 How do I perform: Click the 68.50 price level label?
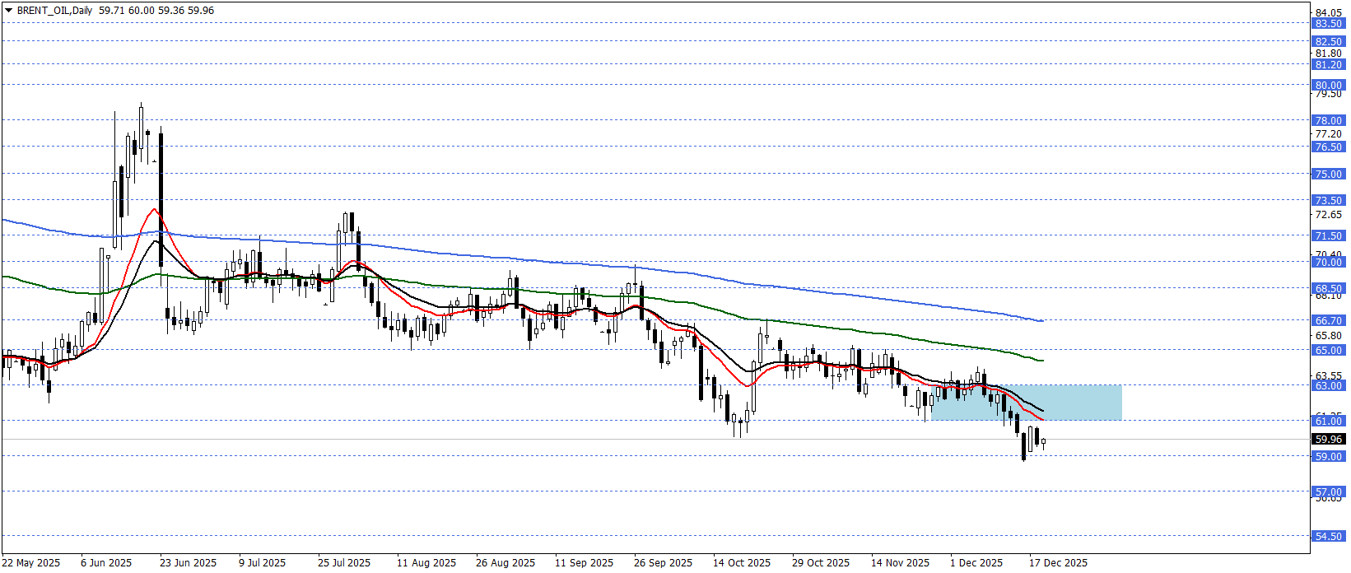1328,288
